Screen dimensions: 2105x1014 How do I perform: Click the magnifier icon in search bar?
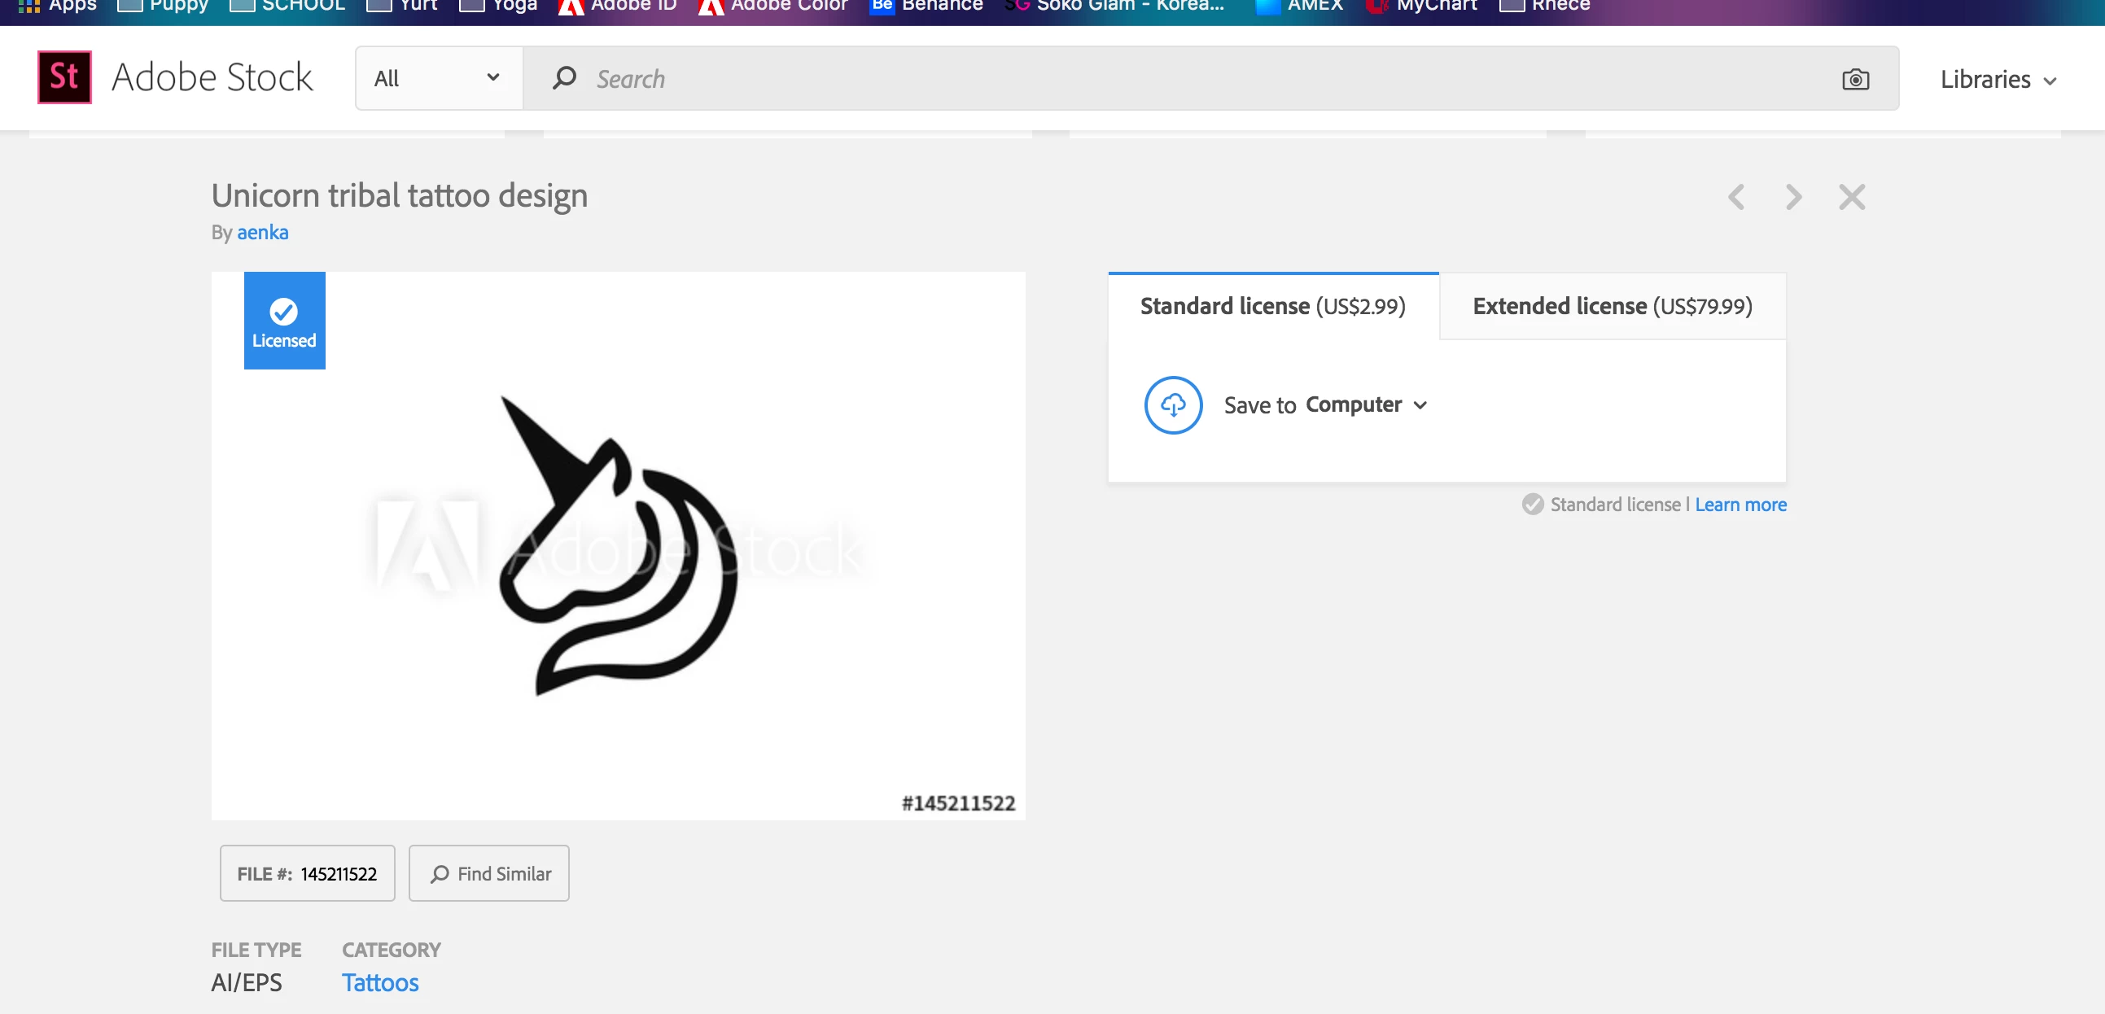[564, 78]
